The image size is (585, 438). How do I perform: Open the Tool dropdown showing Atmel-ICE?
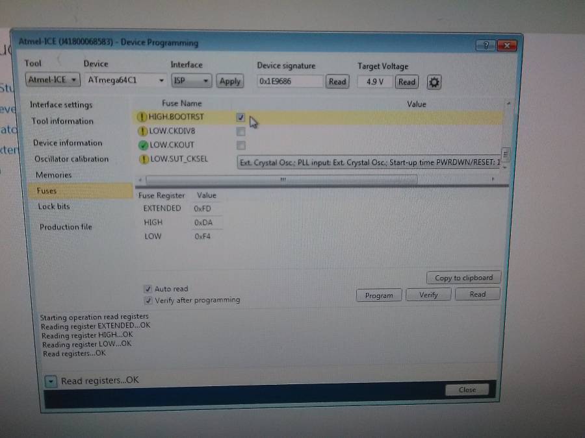[x=53, y=80]
